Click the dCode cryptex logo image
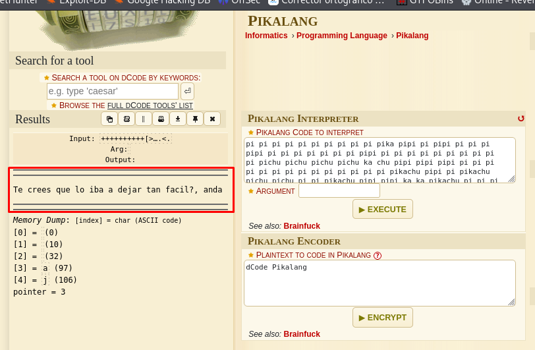Viewport: 535px width, 350px height. tap(118, 30)
